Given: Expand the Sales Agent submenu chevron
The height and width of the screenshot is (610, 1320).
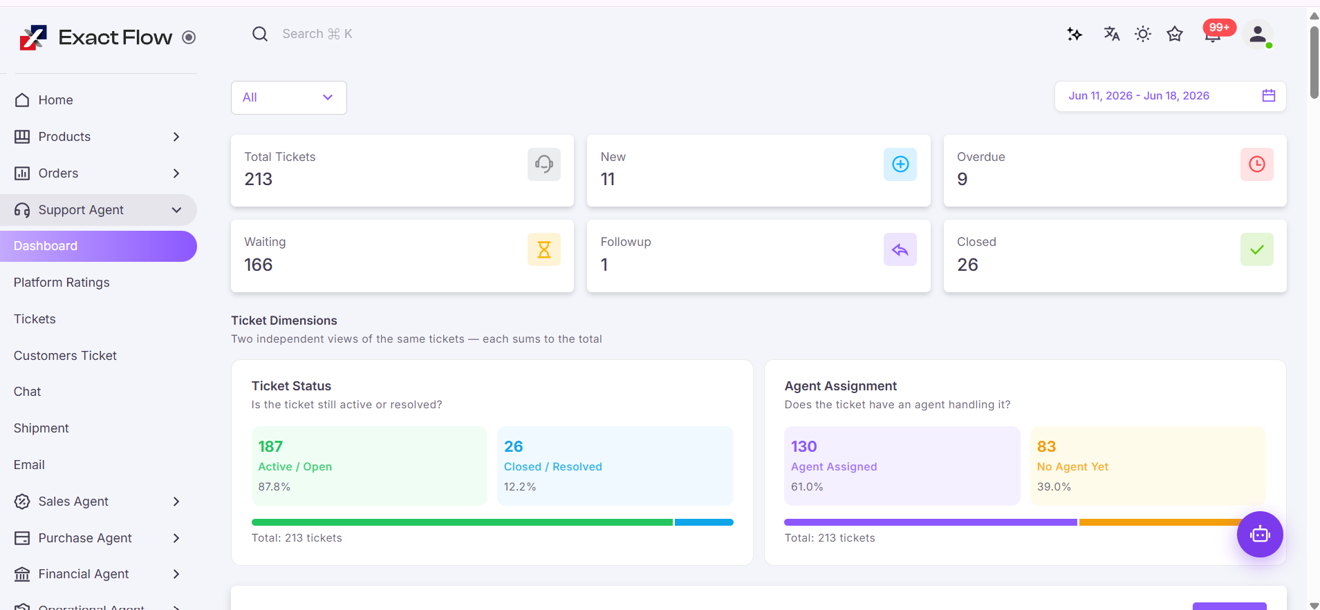Looking at the screenshot, I should (176, 502).
